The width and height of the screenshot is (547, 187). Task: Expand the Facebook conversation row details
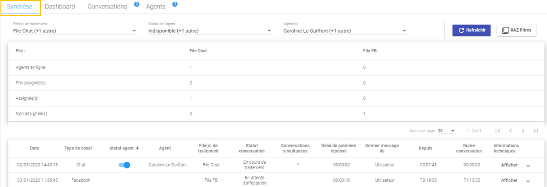(x=528, y=181)
